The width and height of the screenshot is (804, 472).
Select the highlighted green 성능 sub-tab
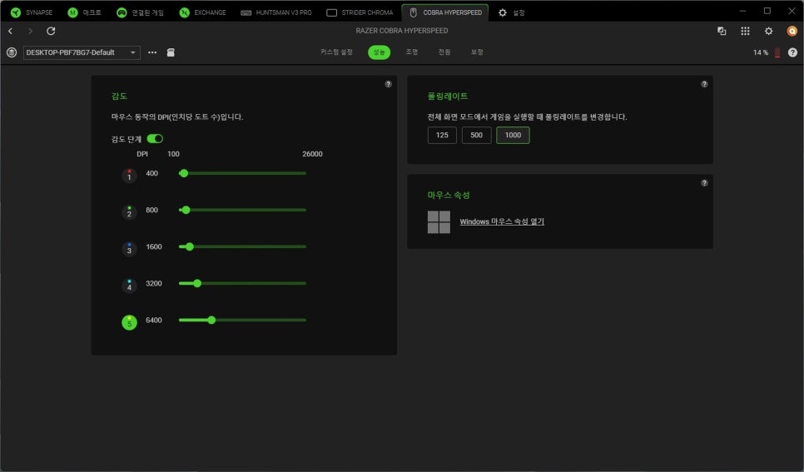tap(379, 52)
